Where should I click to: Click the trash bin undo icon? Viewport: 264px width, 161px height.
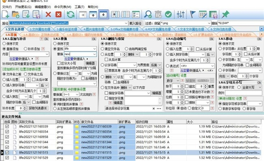pos(158,15)
